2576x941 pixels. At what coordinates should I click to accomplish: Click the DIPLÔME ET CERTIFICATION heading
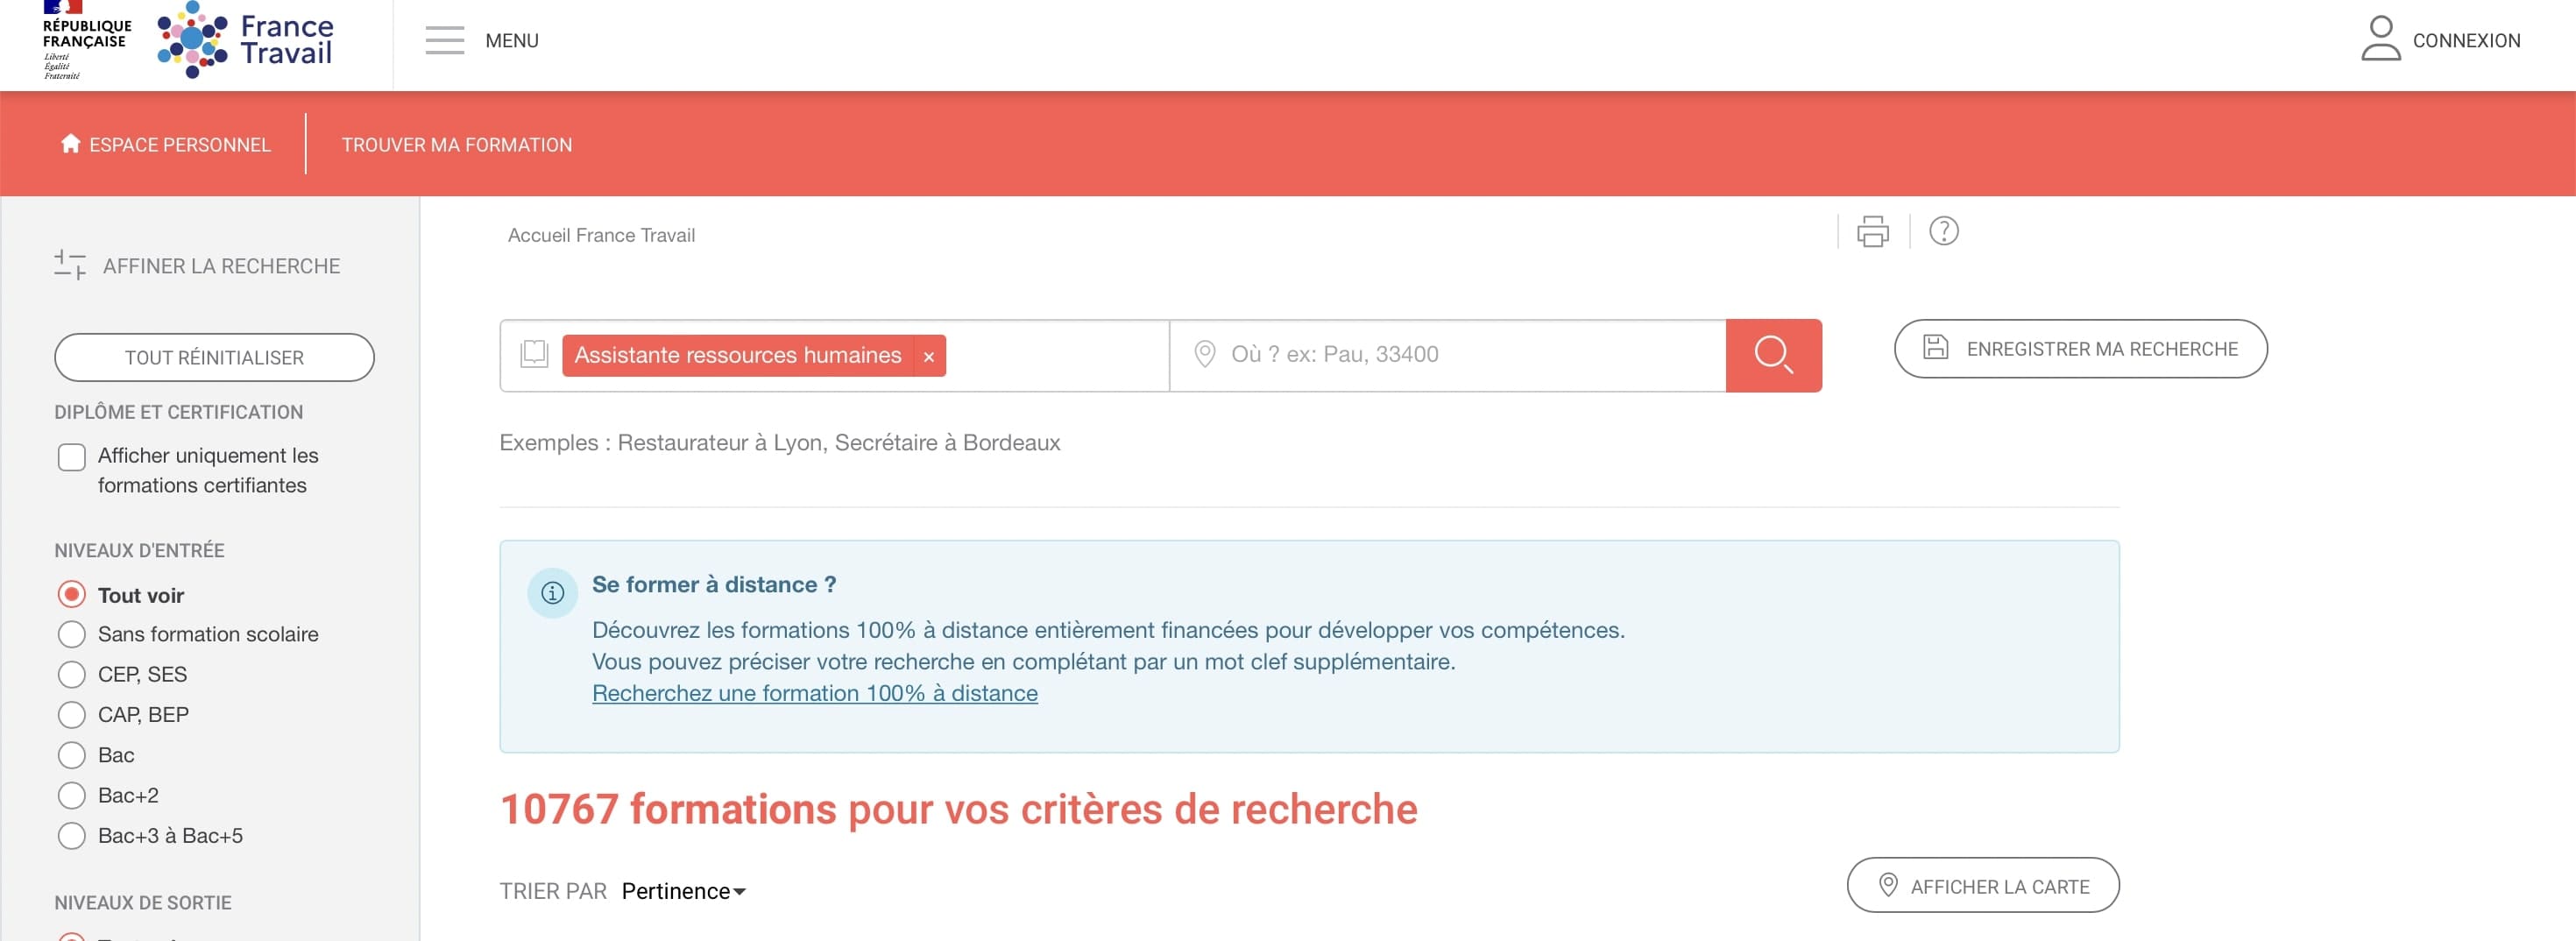178,412
